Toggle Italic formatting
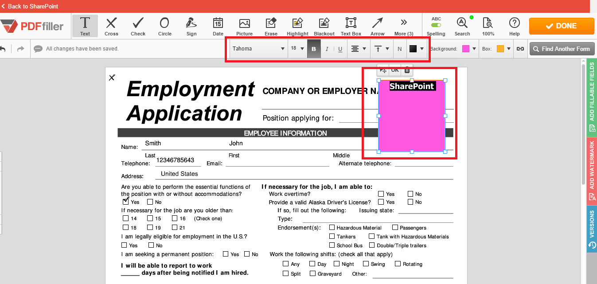The image size is (597, 284). (x=327, y=49)
